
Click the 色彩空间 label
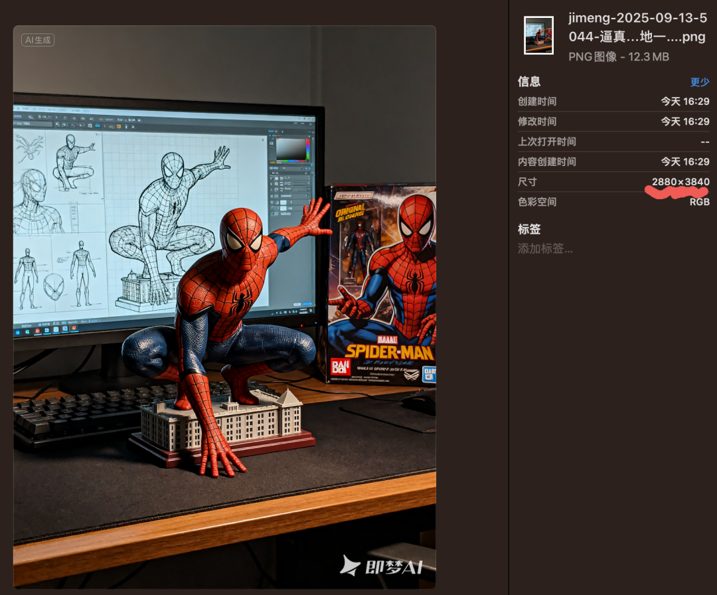(537, 202)
